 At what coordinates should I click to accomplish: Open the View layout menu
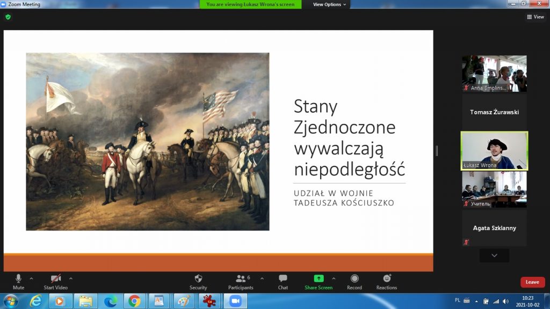pyautogui.click(x=535, y=17)
